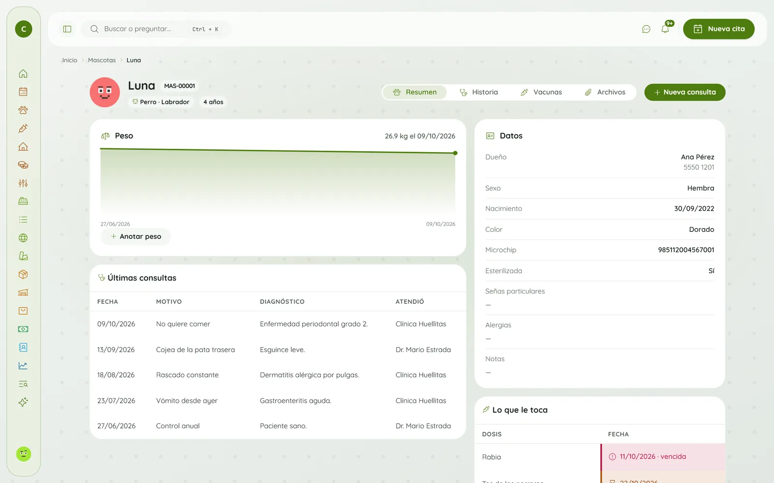774x483 pixels.
Task: Open the notifications bell
Action: coord(666,29)
